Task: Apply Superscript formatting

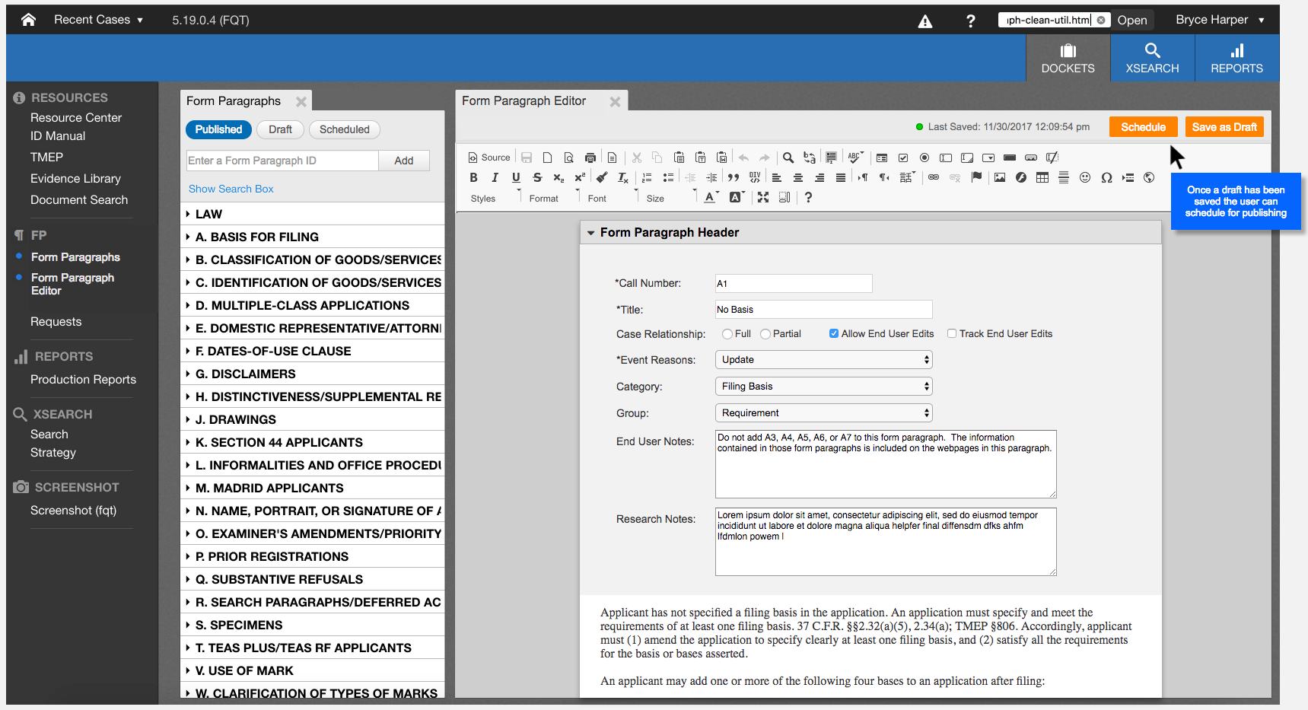Action: pos(580,177)
